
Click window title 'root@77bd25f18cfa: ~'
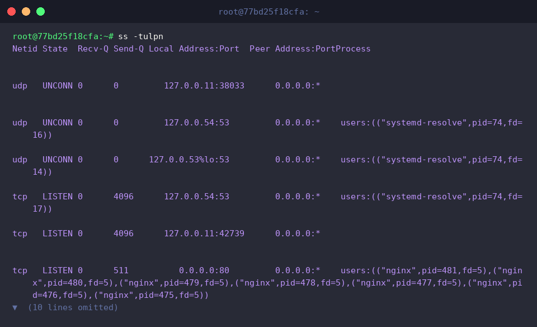point(269,12)
